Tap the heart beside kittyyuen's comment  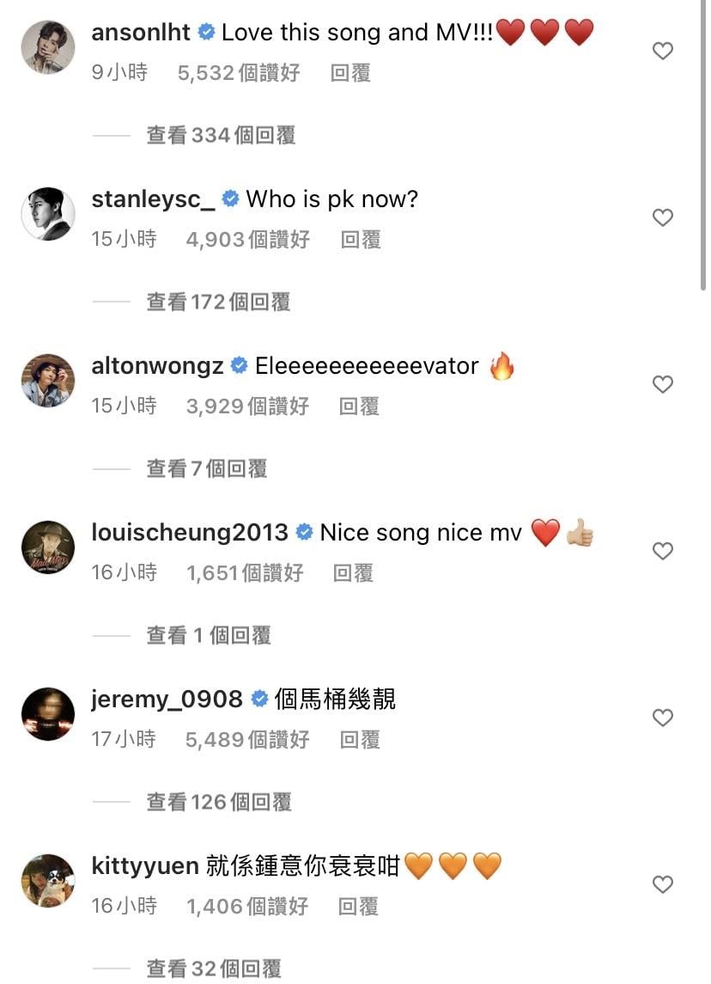pyautogui.click(x=663, y=885)
